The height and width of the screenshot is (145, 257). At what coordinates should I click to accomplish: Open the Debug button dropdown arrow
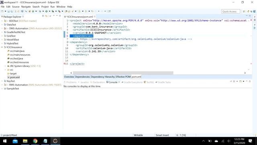pos(43,11)
